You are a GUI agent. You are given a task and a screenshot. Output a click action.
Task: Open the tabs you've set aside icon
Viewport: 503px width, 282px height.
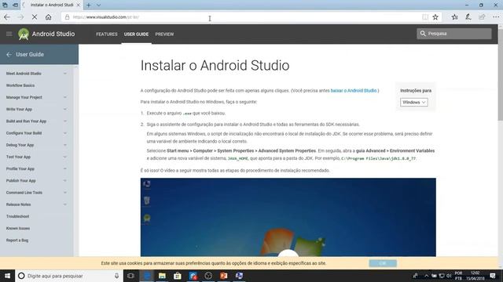[5, 5]
